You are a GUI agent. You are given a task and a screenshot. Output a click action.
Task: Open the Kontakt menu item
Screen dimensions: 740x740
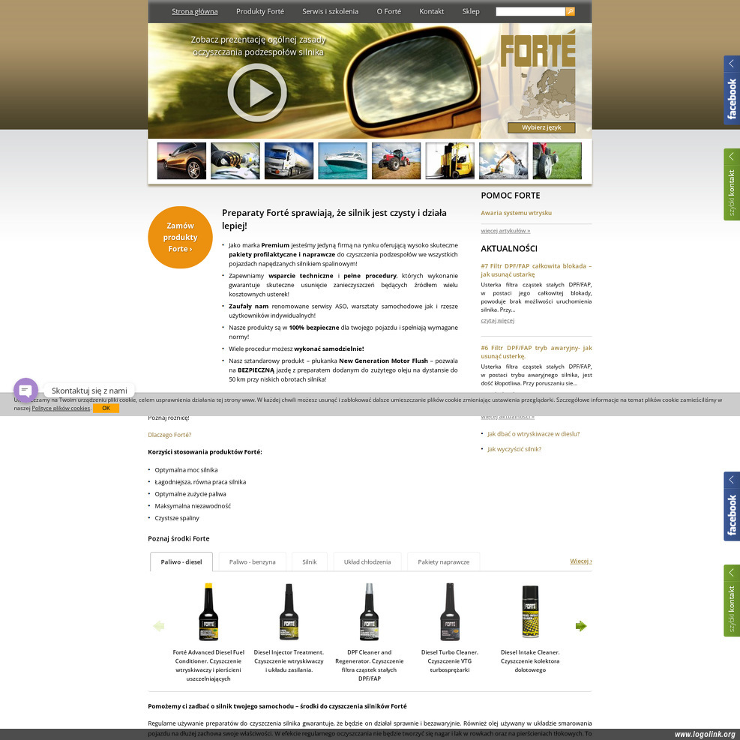click(x=431, y=11)
